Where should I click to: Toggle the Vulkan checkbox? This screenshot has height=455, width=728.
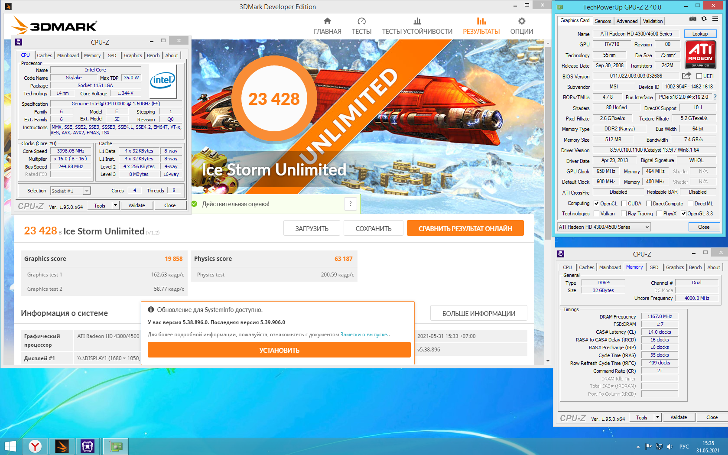point(597,214)
